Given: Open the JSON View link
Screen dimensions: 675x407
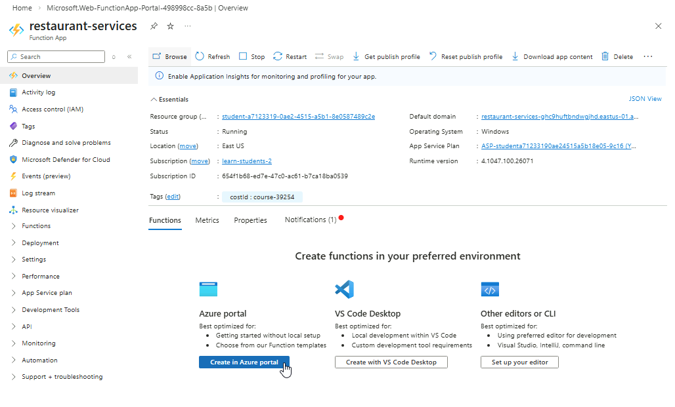Looking at the screenshot, I should (x=645, y=99).
